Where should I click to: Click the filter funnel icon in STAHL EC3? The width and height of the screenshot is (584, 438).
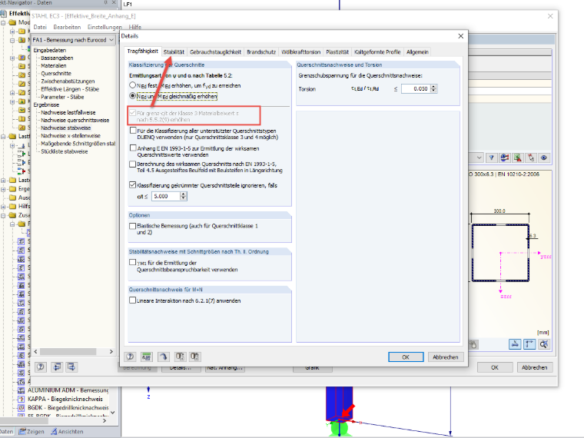pos(492,158)
